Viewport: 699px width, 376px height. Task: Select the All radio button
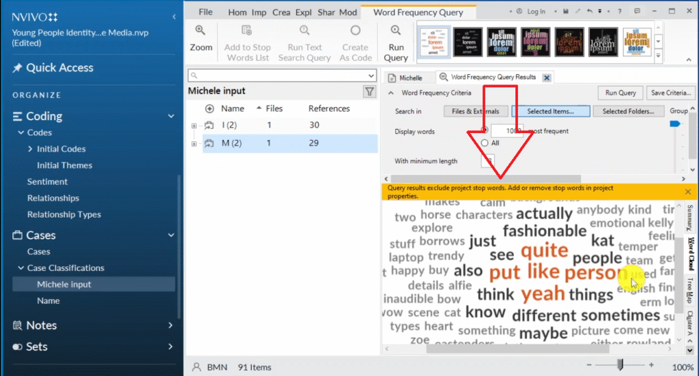485,143
